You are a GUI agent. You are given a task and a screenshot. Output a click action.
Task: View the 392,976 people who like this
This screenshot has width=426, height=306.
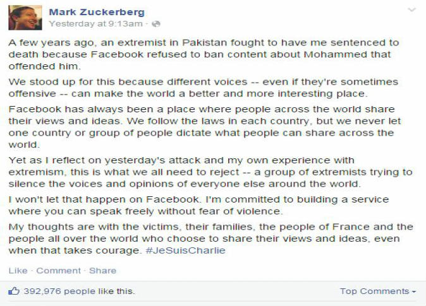[79, 291]
